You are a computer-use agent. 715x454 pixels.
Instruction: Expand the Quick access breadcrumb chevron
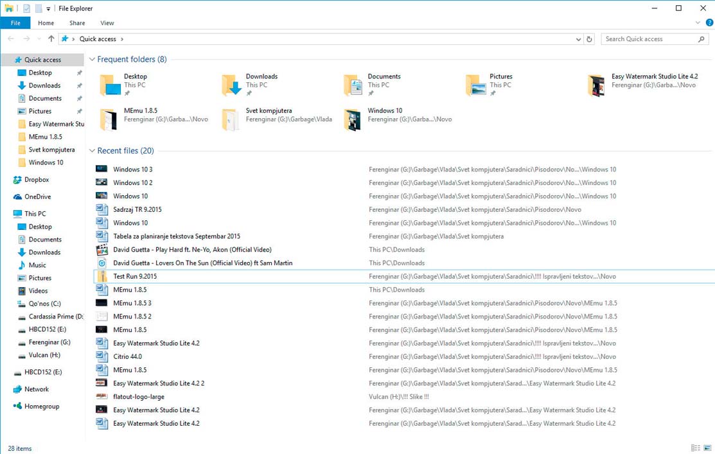[122, 39]
